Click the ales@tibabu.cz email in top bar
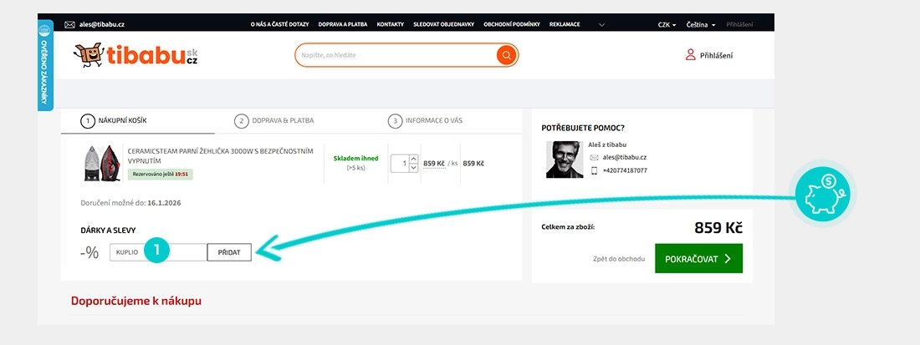The image size is (920, 345). pos(101,24)
